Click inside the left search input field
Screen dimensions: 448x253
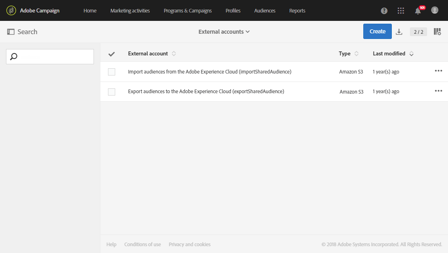pos(50,56)
